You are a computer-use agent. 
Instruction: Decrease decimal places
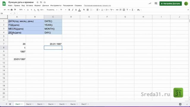[x=35, y=10]
